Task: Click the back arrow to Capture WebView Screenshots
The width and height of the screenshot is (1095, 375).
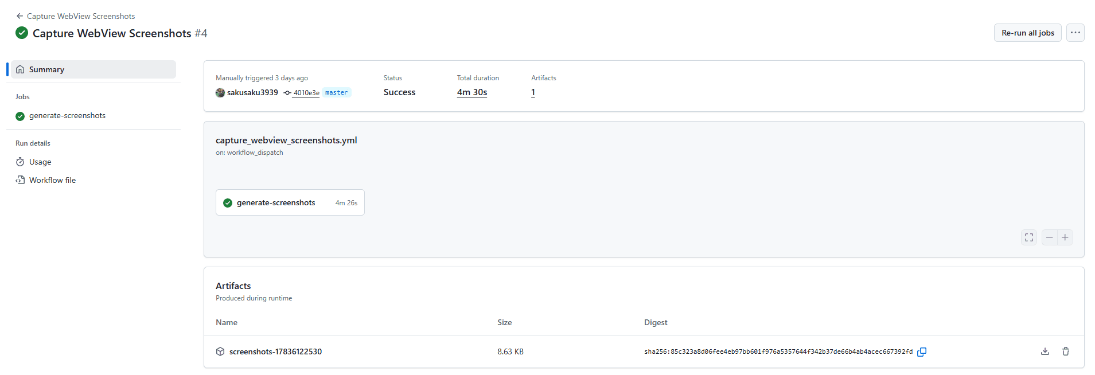Action: tap(20, 16)
